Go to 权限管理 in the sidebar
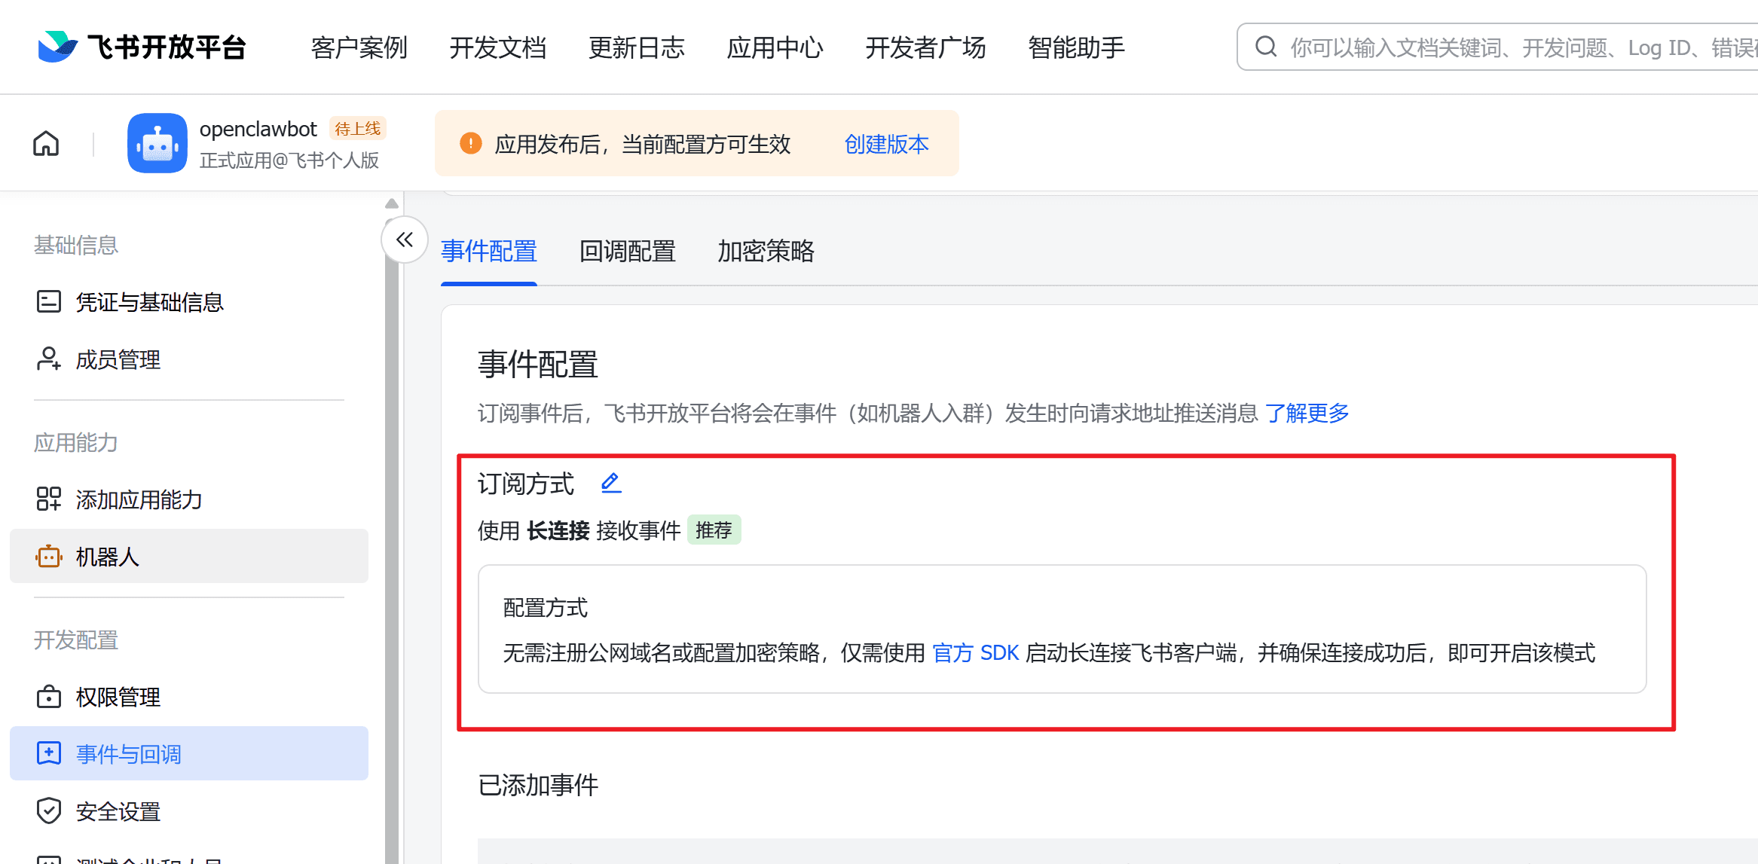The image size is (1758, 864). [x=118, y=697]
